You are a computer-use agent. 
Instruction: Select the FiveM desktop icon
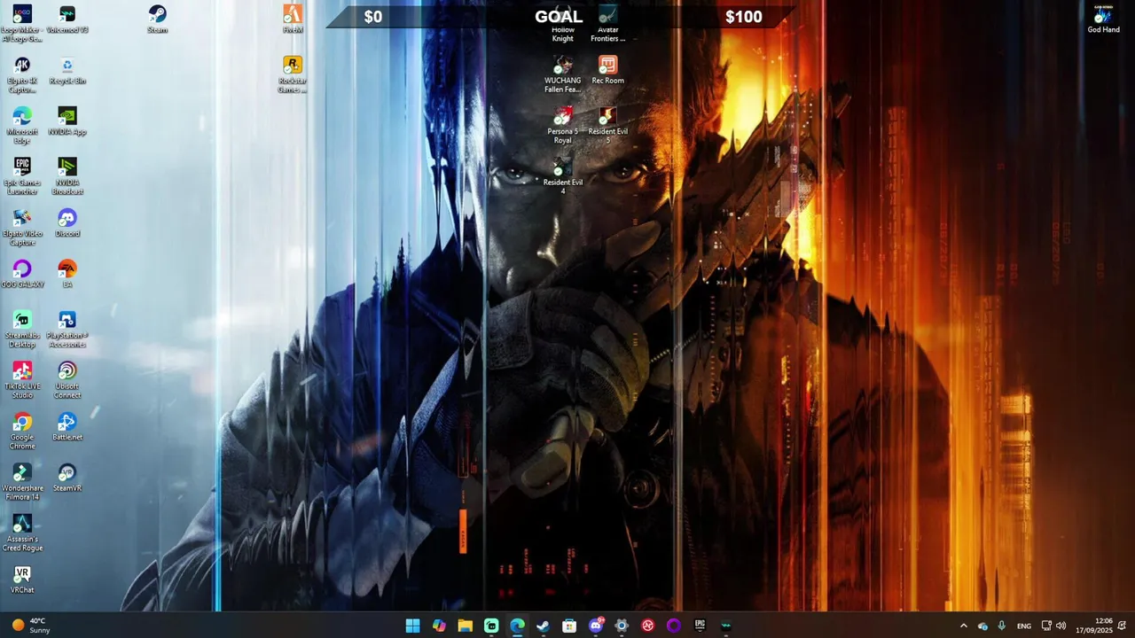(293, 19)
